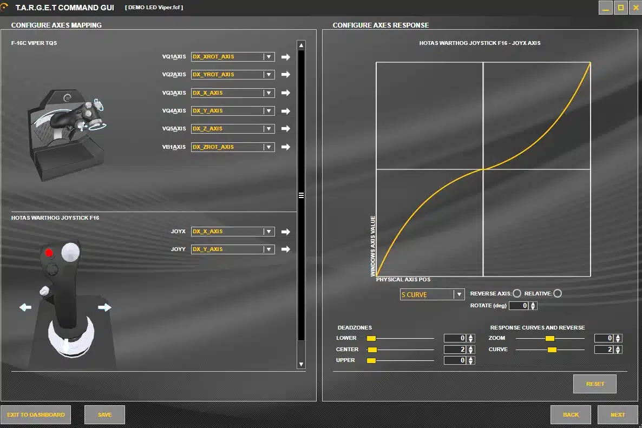This screenshot has width=642, height=428.
Task: Click the left arrow beside the joystick image
Action: (25, 307)
